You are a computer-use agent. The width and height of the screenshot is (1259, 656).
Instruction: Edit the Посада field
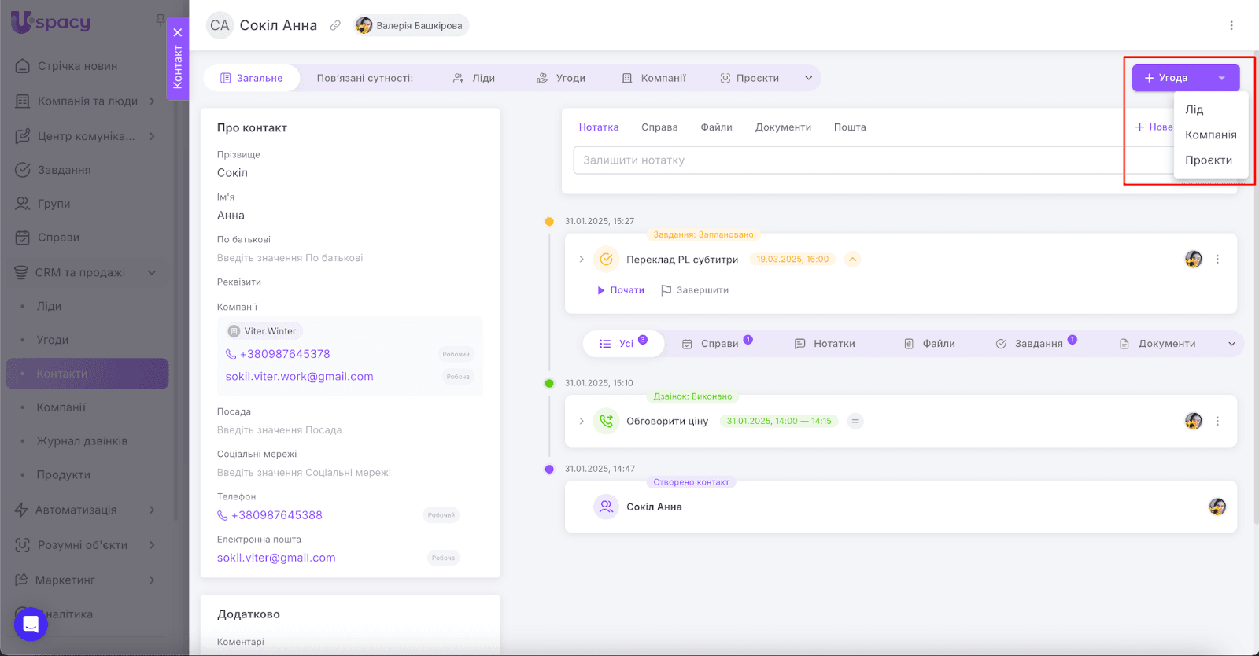coord(279,430)
